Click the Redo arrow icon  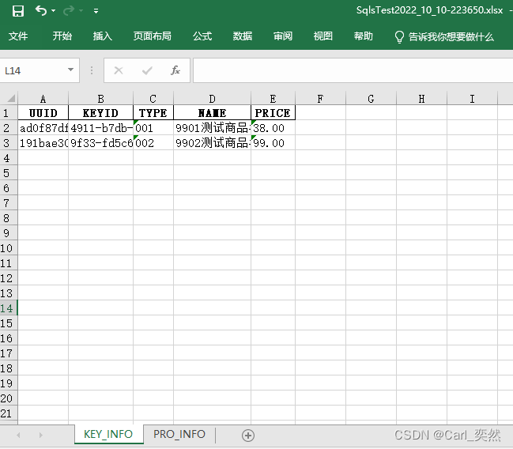pos(69,11)
